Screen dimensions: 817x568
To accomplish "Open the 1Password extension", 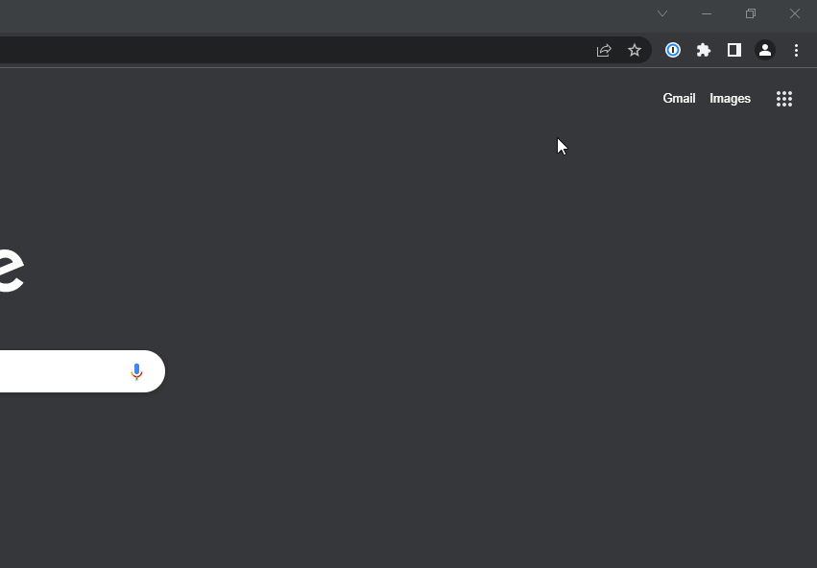I will coord(673,51).
